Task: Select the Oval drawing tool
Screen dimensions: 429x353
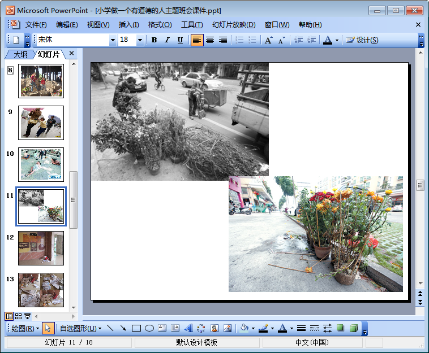Action: (149, 328)
